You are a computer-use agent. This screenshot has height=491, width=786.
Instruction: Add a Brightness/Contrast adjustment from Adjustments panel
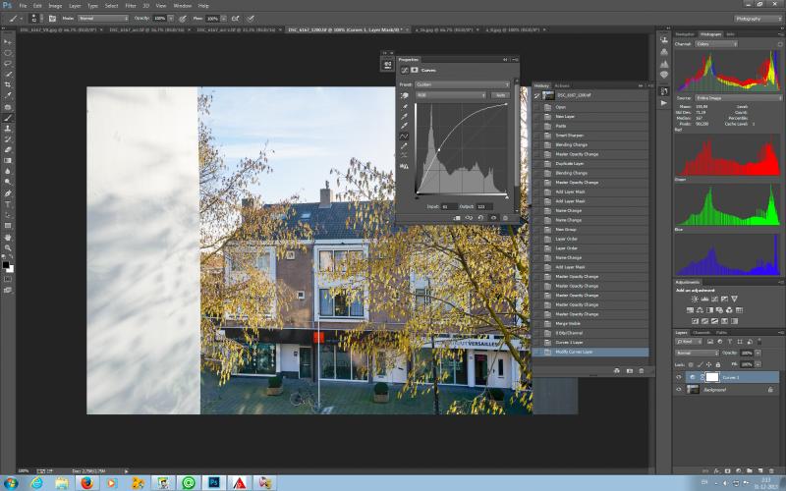[695, 300]
